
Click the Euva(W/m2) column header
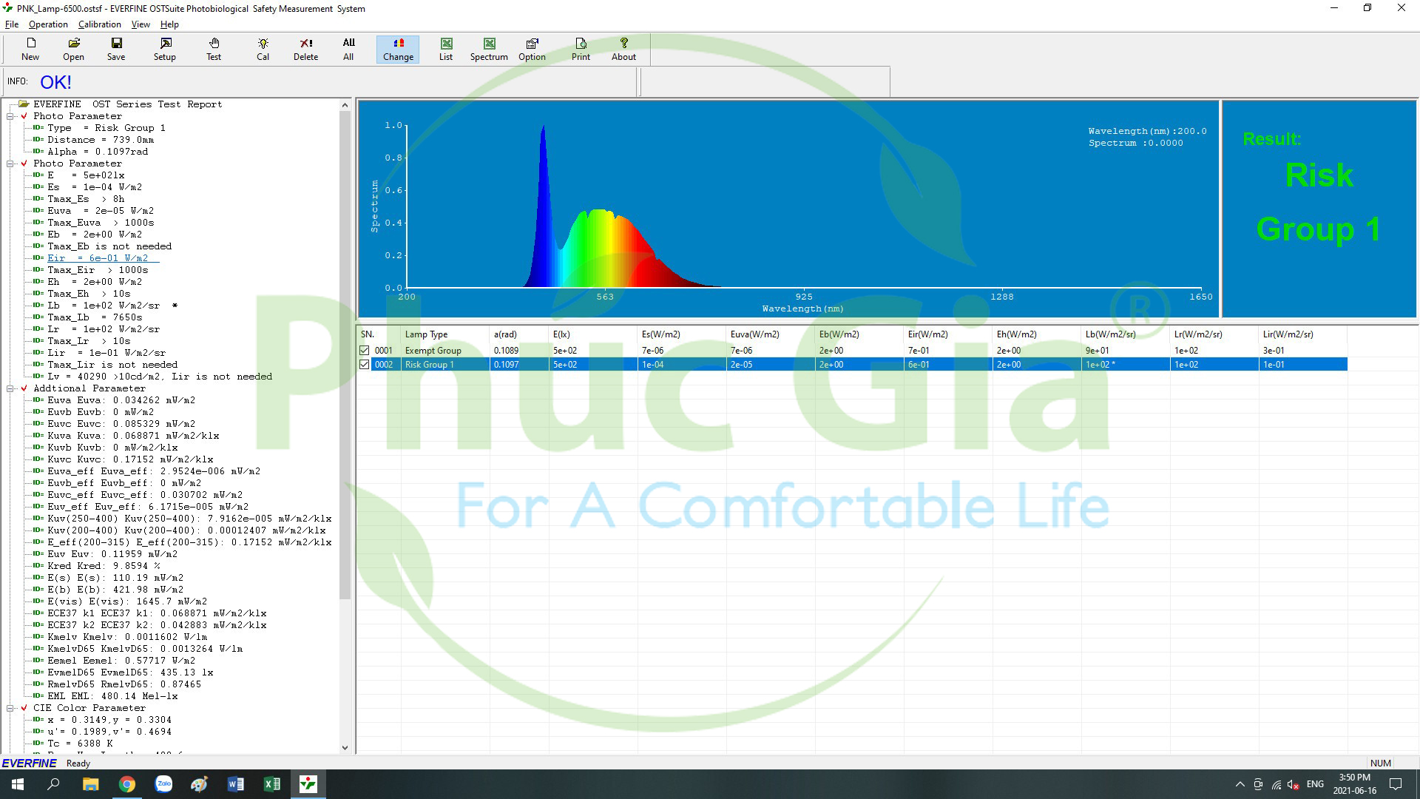point(770,334)
